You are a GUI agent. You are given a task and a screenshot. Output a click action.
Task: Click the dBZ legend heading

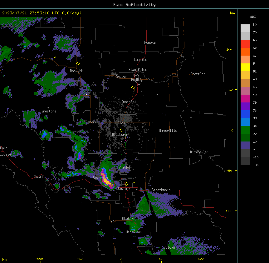pos(253,17)
